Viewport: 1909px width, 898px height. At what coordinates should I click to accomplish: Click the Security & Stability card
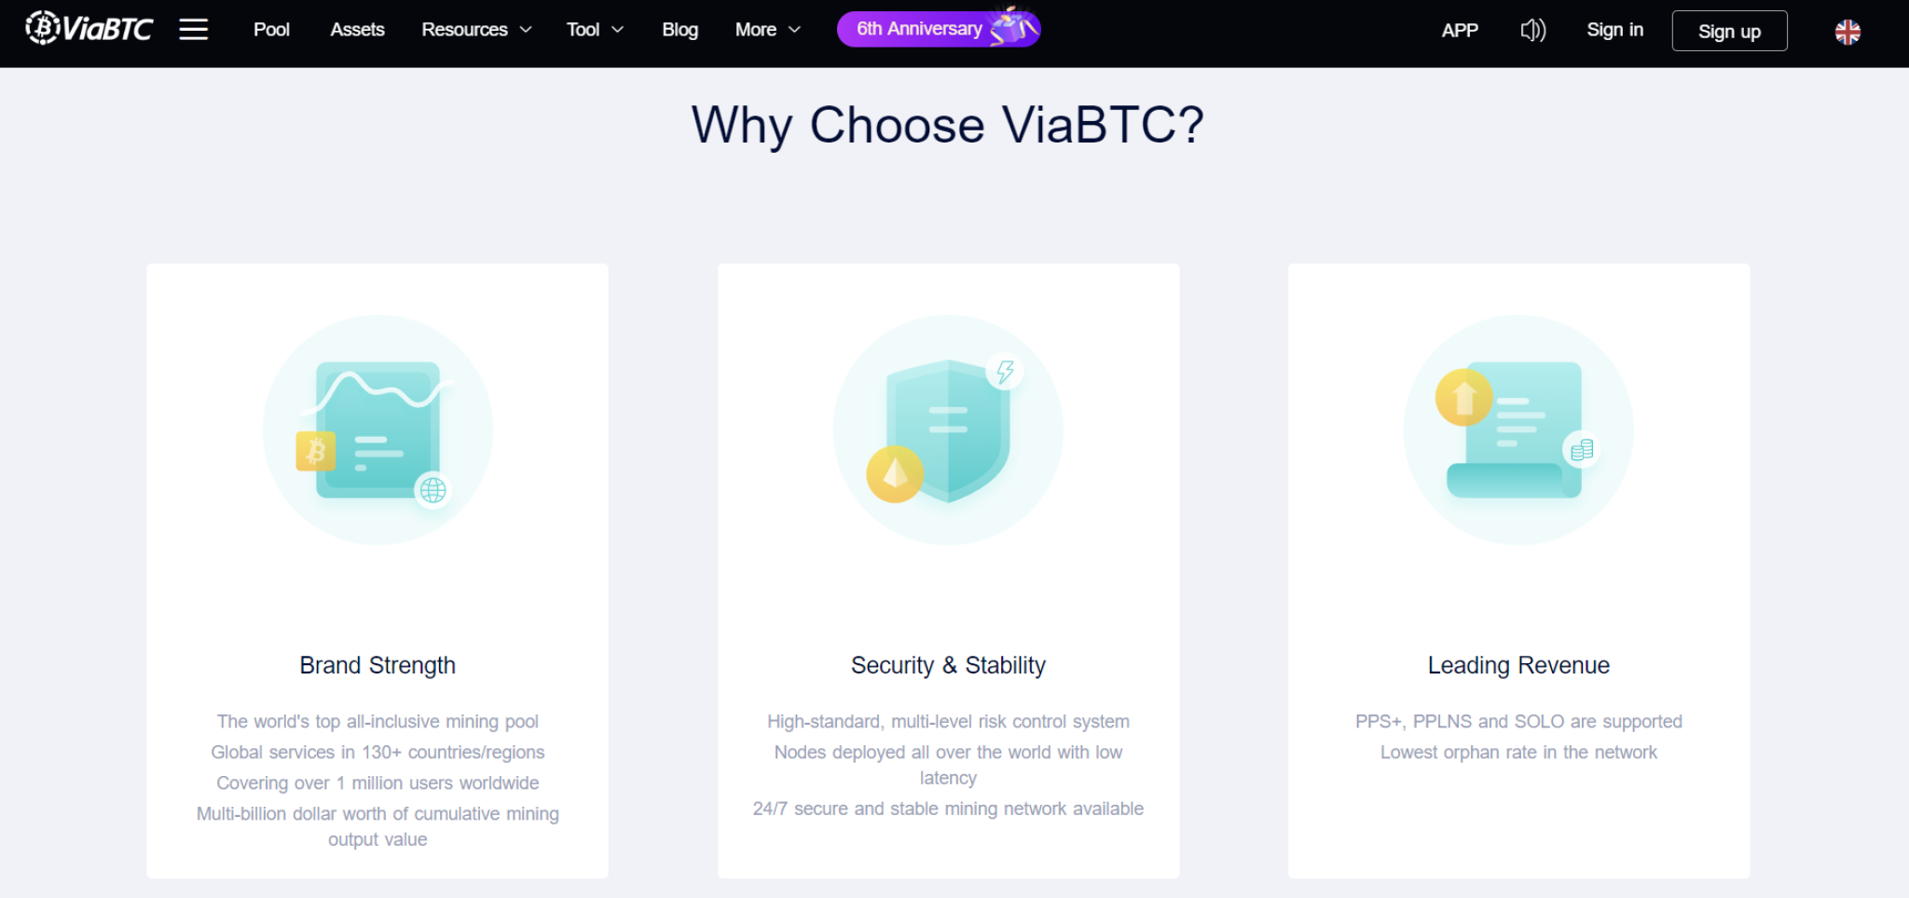click(x=947, y=568)
